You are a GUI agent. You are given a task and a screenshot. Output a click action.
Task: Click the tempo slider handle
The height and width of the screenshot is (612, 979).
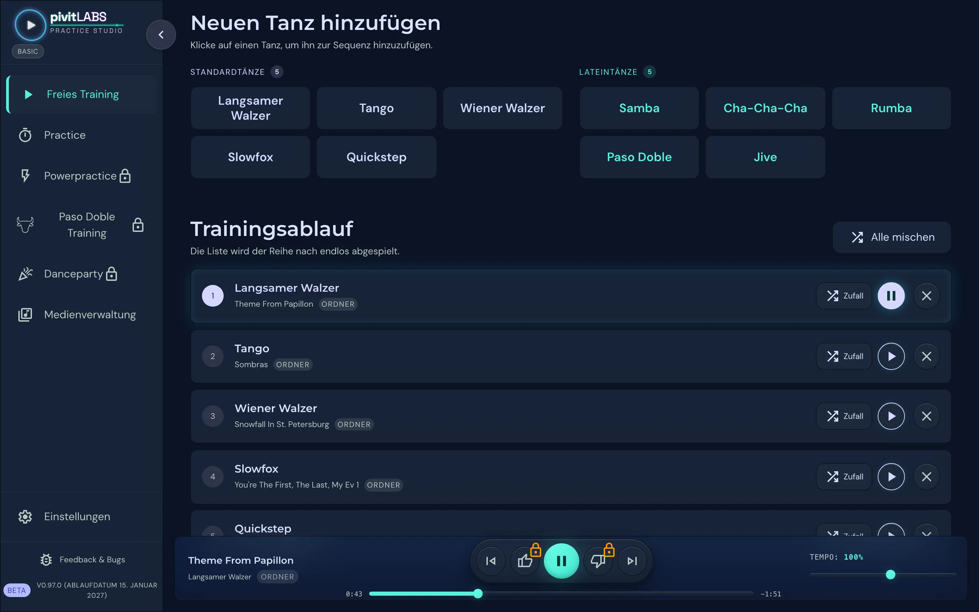(x=890, y=574)
